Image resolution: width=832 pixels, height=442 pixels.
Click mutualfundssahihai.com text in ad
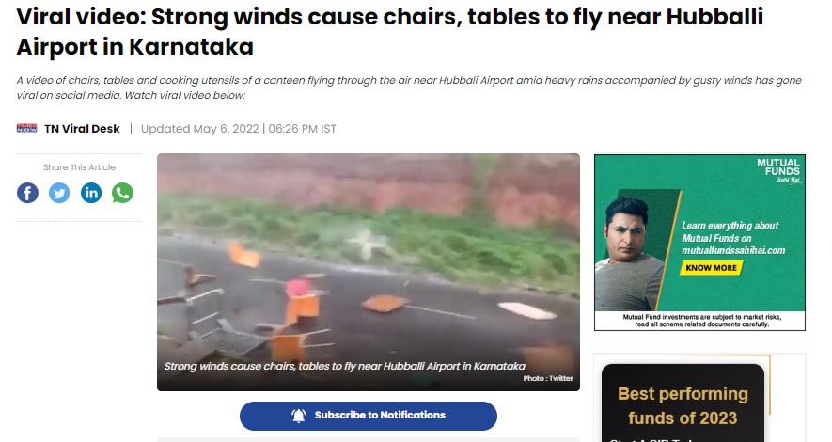pyautogui.click(x=733, y=250)
